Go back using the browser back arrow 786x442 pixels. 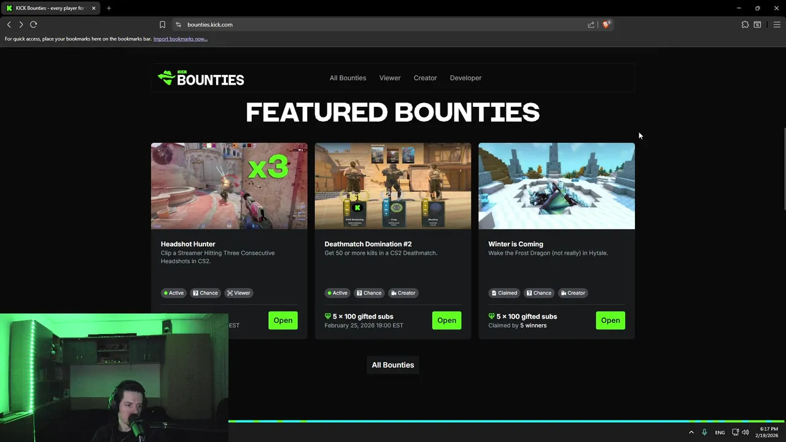coord(9,25)
